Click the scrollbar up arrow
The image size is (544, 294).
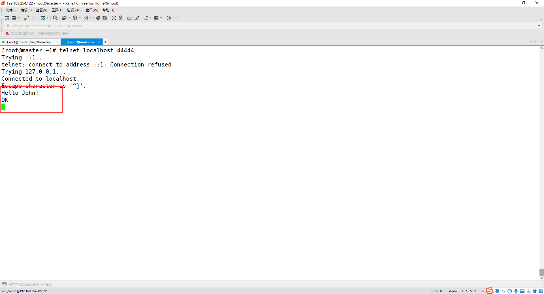click(541, 48)
